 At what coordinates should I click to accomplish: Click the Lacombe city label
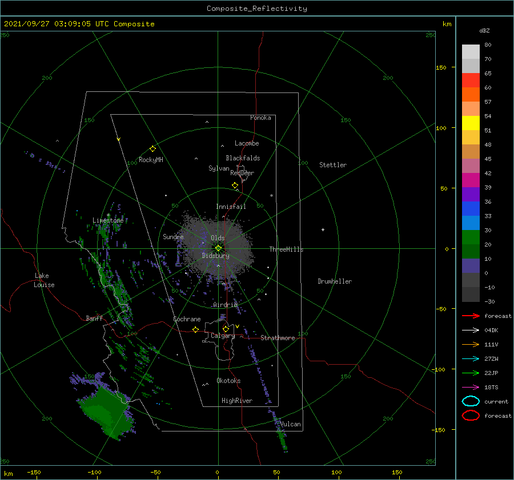click(x=247, y=143)
